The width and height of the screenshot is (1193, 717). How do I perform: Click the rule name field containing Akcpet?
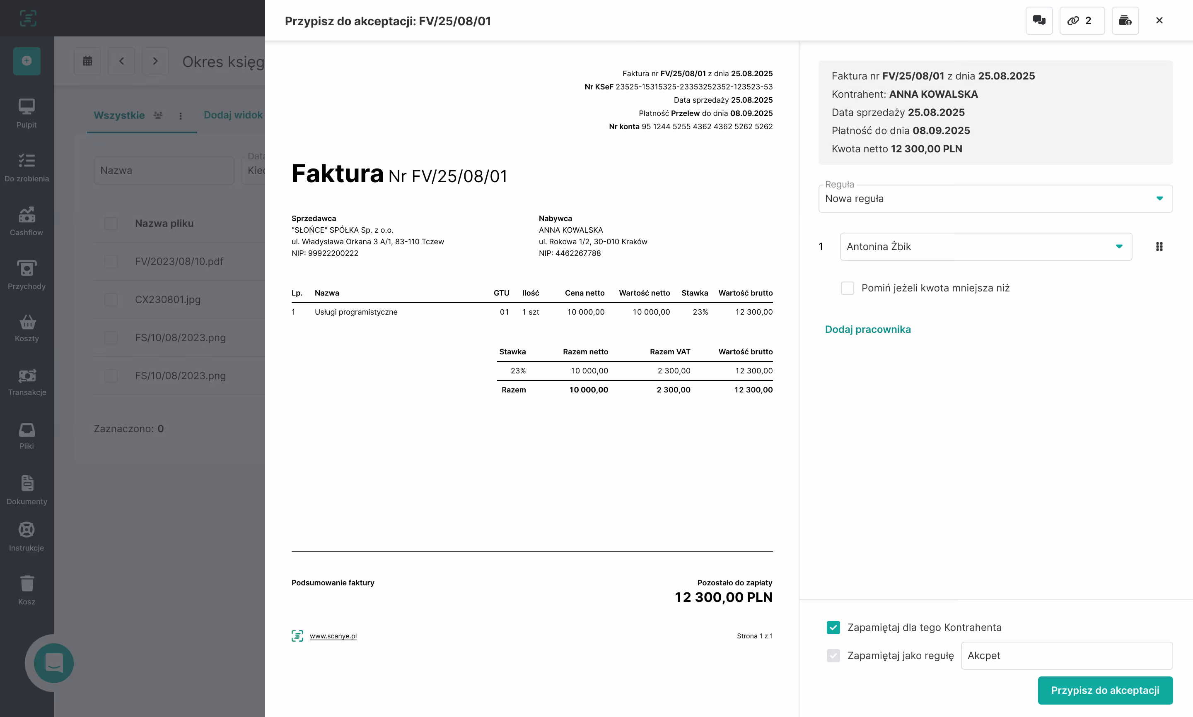click(1066, 656)
